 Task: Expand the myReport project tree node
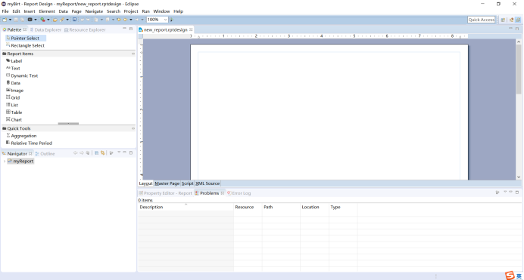pyautogui.click(x=5, y=162)
